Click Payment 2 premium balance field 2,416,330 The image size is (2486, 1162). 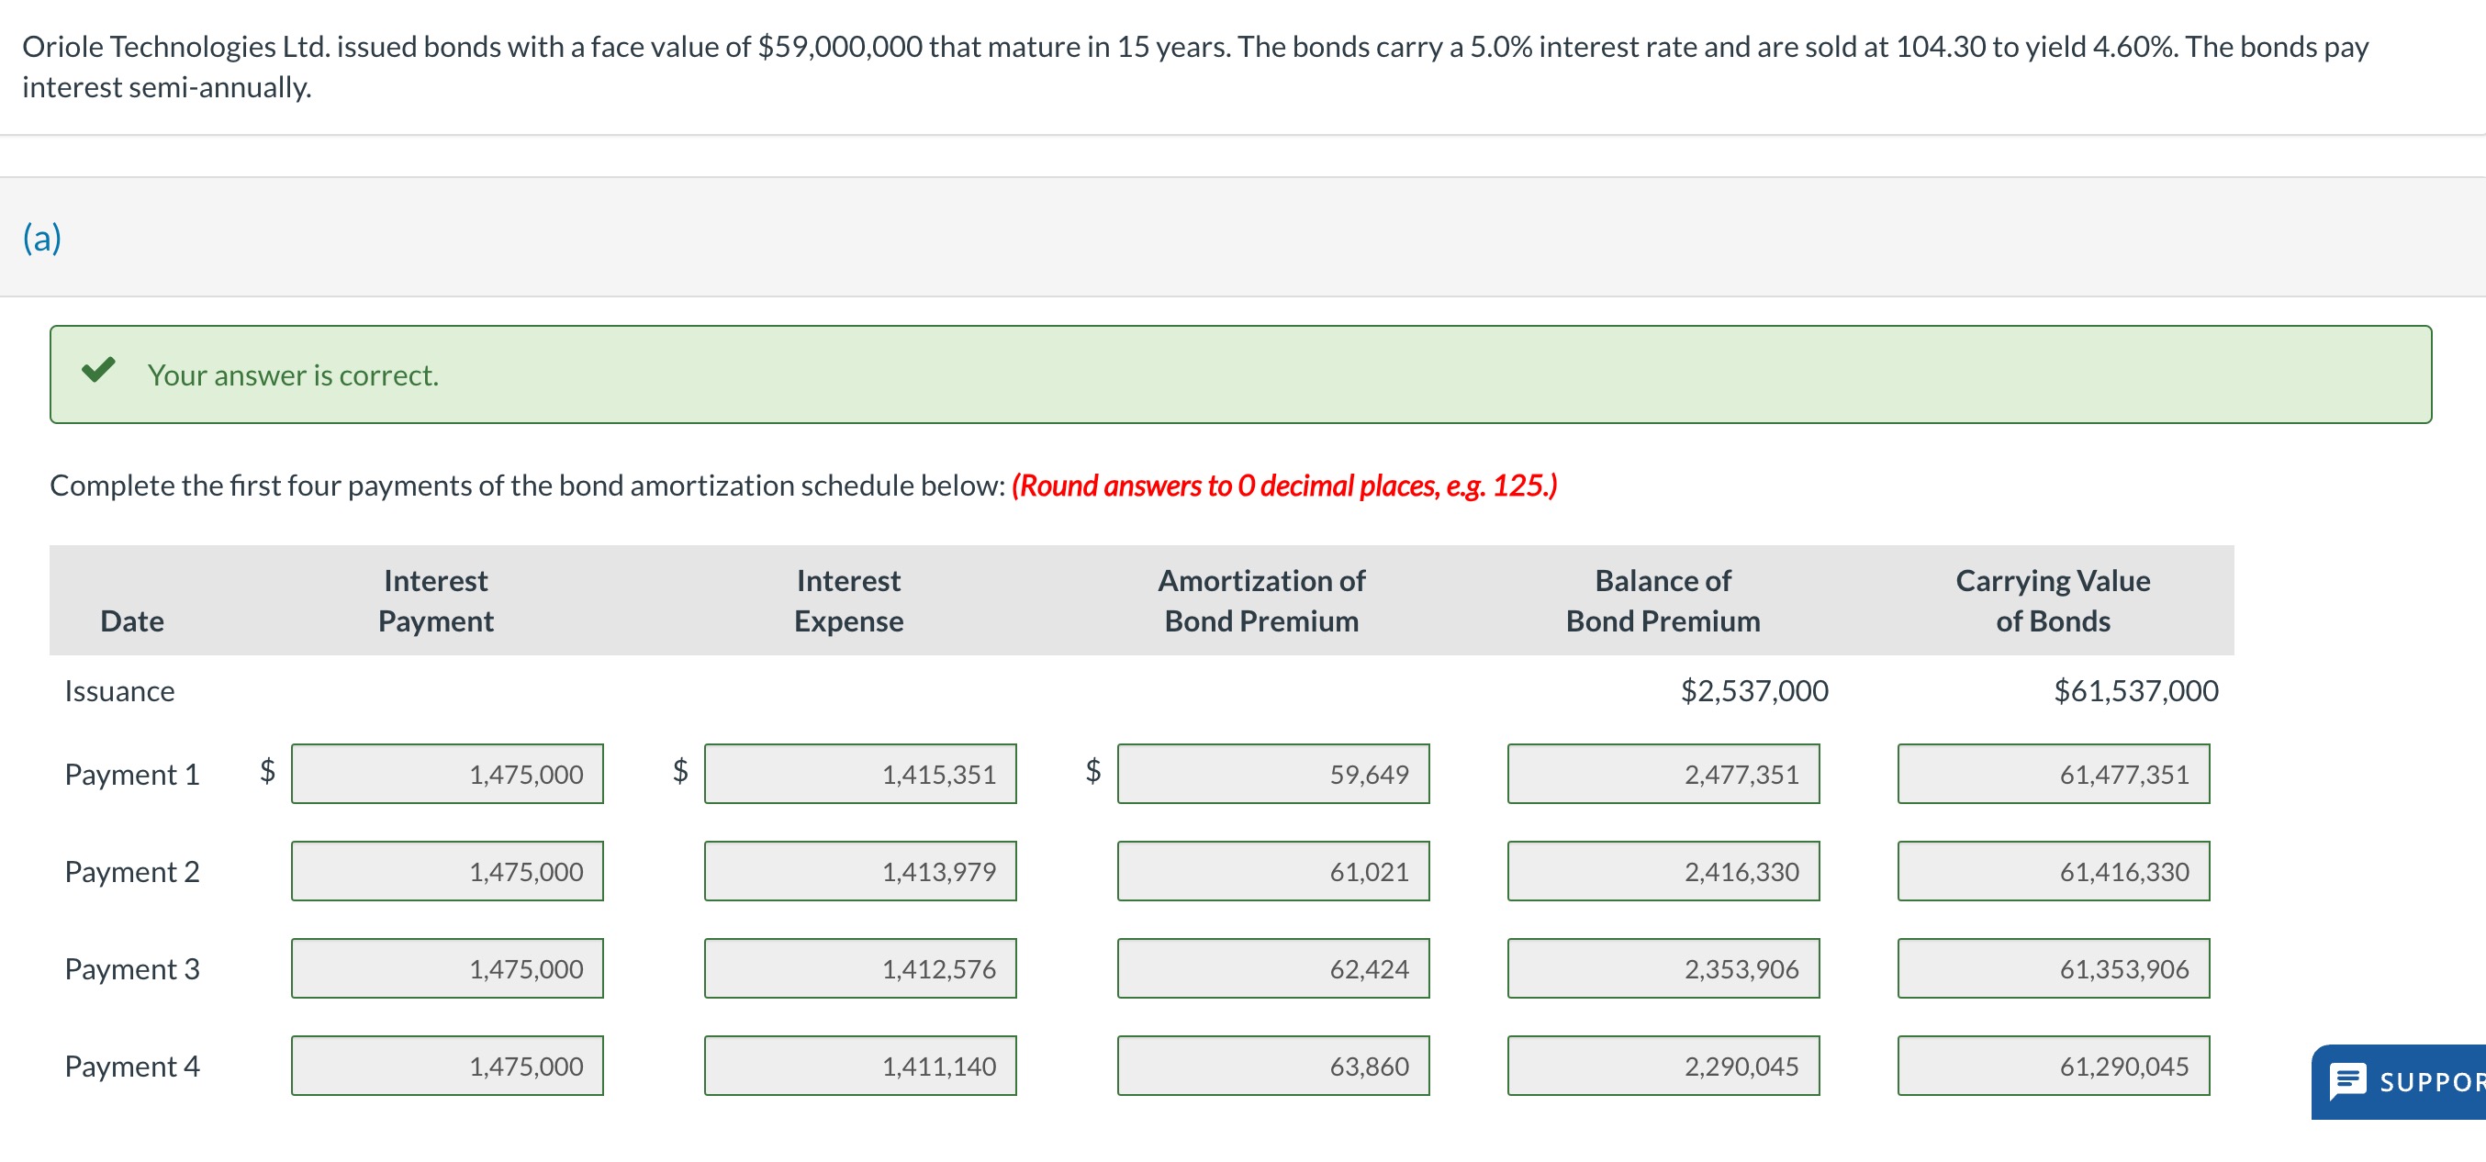pyautogui.click(x=1663, y=870)
